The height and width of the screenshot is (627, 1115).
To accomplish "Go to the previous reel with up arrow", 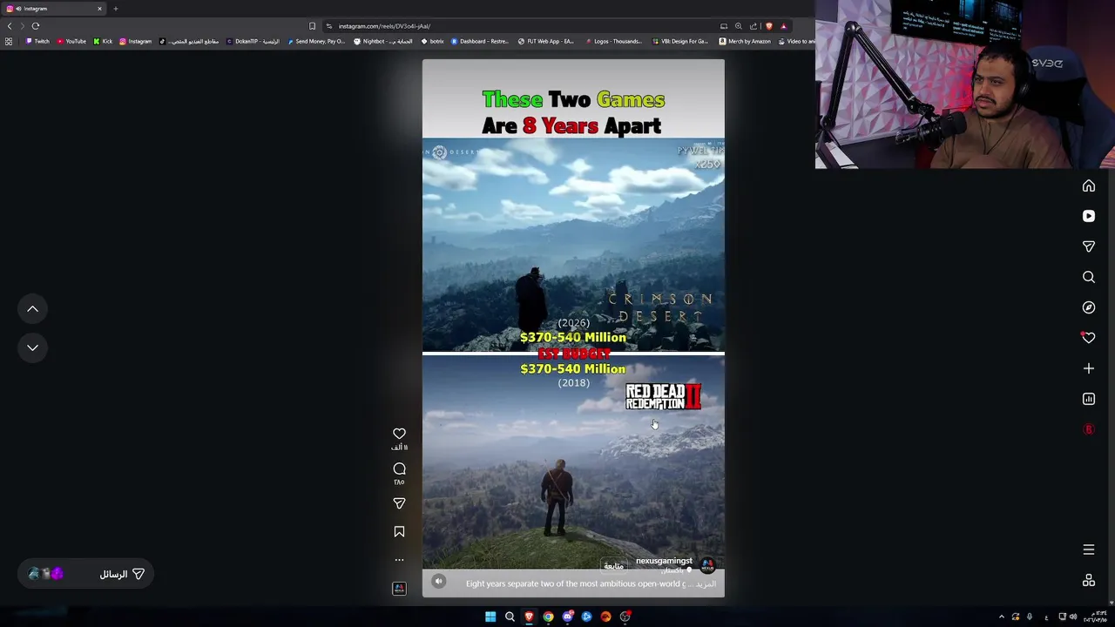I will coord(32,308).
